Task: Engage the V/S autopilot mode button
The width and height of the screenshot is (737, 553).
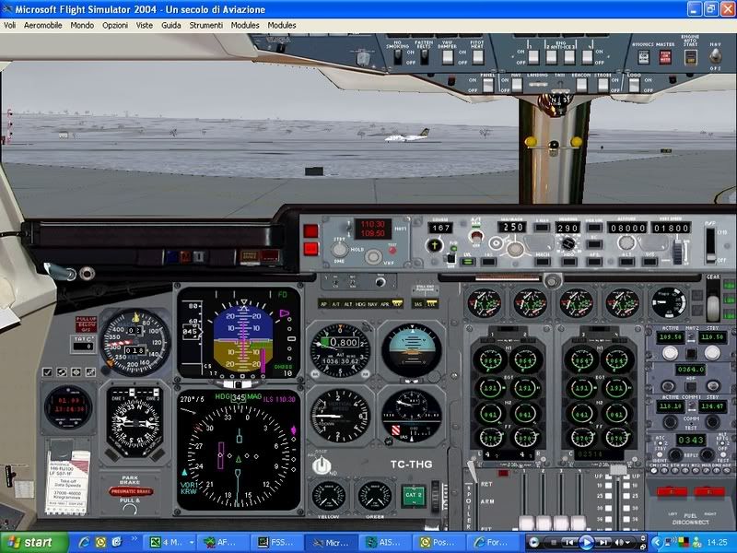Action: pos(649,262)
